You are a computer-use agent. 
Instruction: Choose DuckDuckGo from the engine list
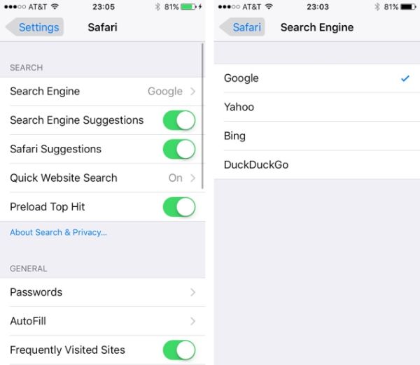[x=317, y=165]
